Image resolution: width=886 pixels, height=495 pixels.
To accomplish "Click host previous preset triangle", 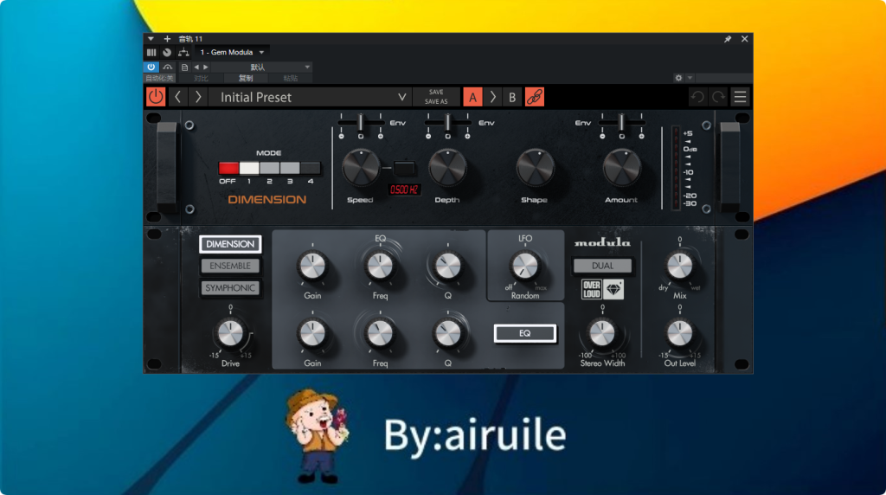I will coord(196,67).
